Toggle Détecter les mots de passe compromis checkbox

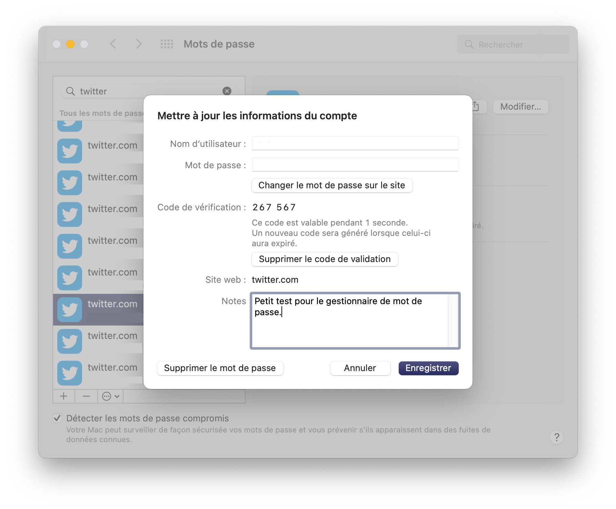[x=58, y=418]
